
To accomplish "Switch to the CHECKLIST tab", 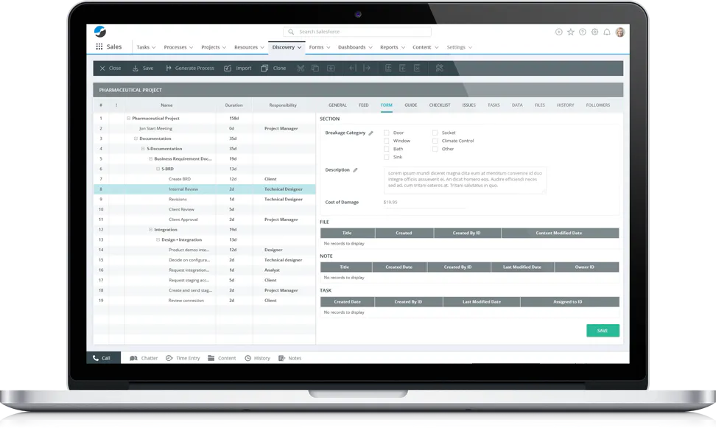I will tap(440, 105).
